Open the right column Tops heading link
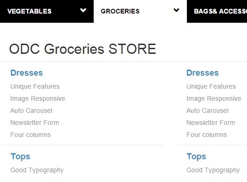The height and width of the screenshot is (182, 247). coord(196,156)
